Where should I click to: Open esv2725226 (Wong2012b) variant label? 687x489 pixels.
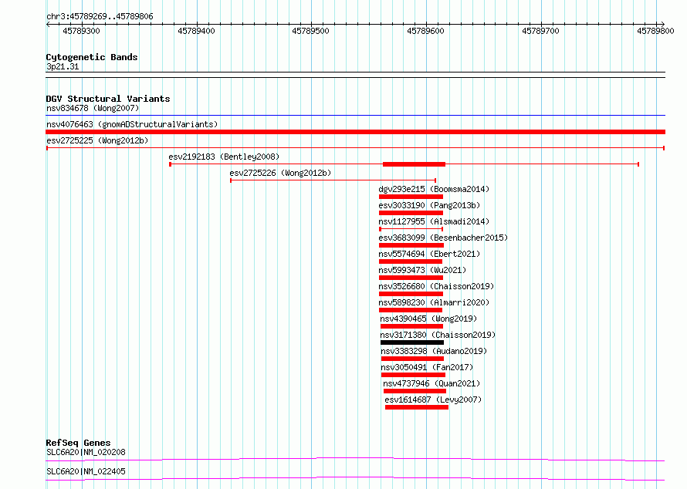(x=280, y=173)
